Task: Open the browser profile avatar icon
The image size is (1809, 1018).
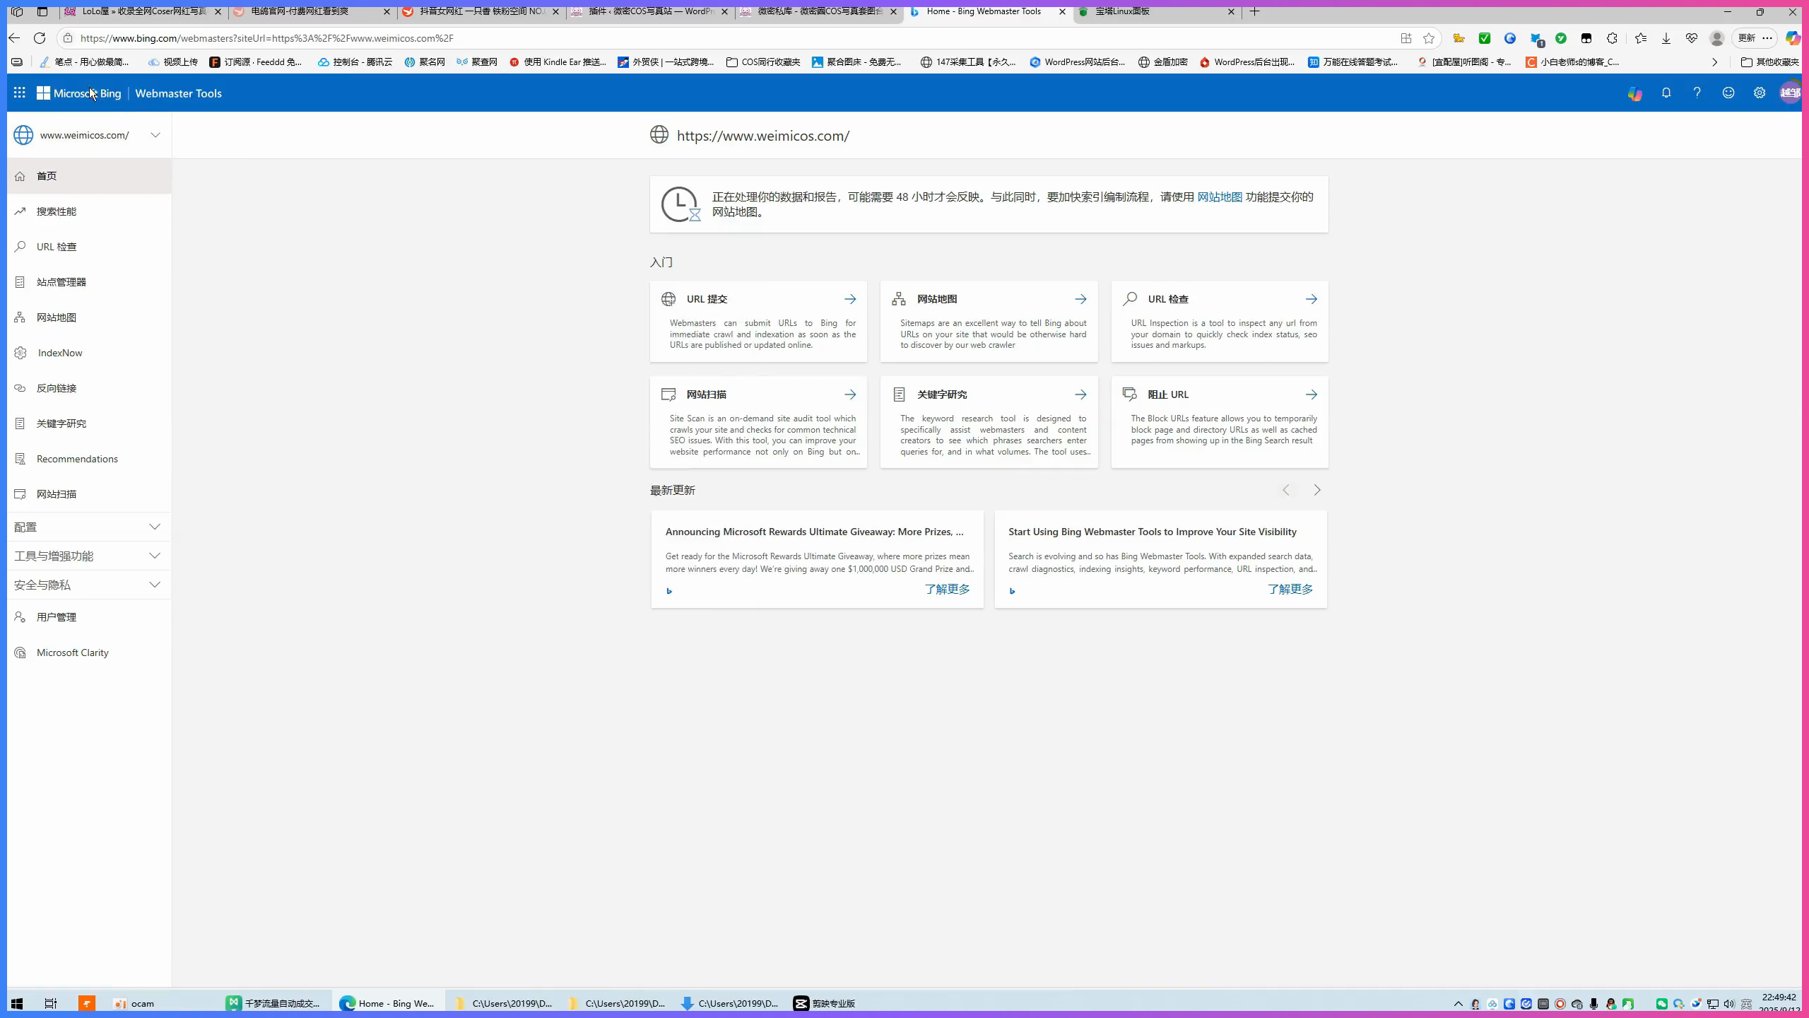Action: [x=1717, y=38]
